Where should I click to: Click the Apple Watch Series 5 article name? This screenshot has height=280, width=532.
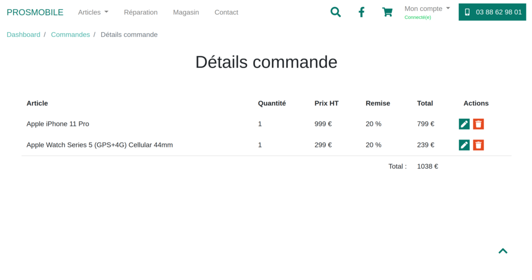pos(99,145)
